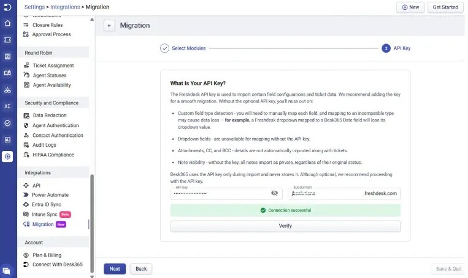468x278 pixels.
Task: Click the Agent Statuses icon
Action: (26, 75)
